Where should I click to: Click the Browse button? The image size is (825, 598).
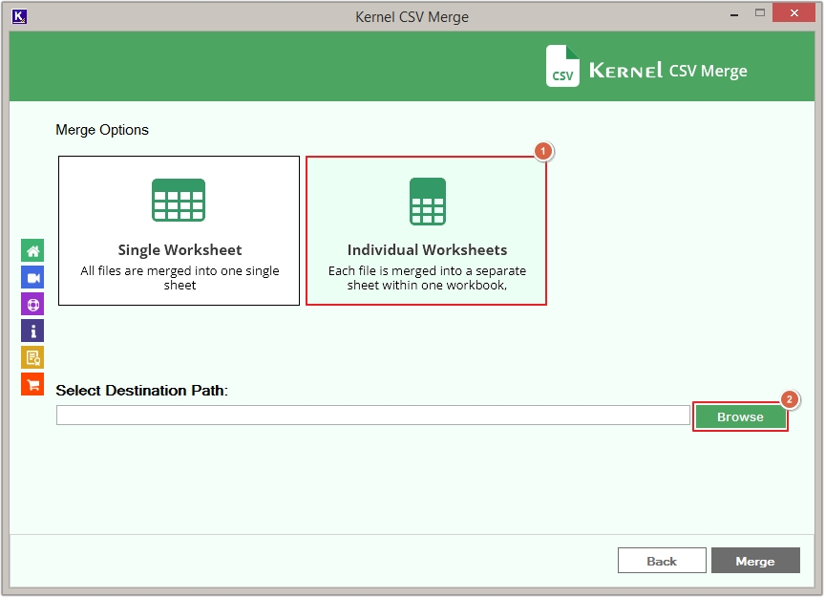click(x=740, y=416)
